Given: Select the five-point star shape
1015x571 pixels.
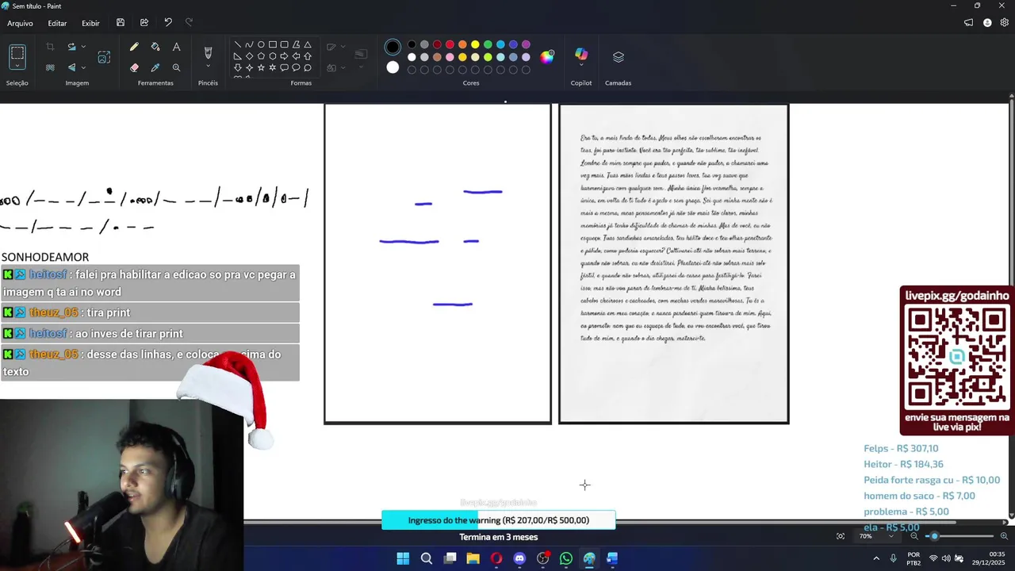Looking at the screenshot, I should (x=261, y=67).
